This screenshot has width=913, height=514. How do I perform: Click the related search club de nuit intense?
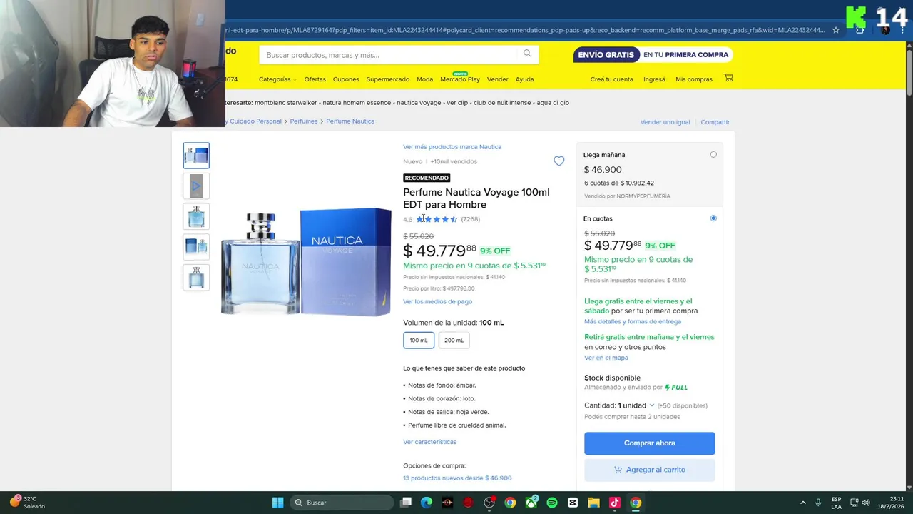point(501,103)
